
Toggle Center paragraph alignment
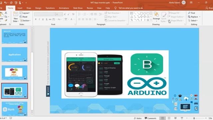[83, 19]
